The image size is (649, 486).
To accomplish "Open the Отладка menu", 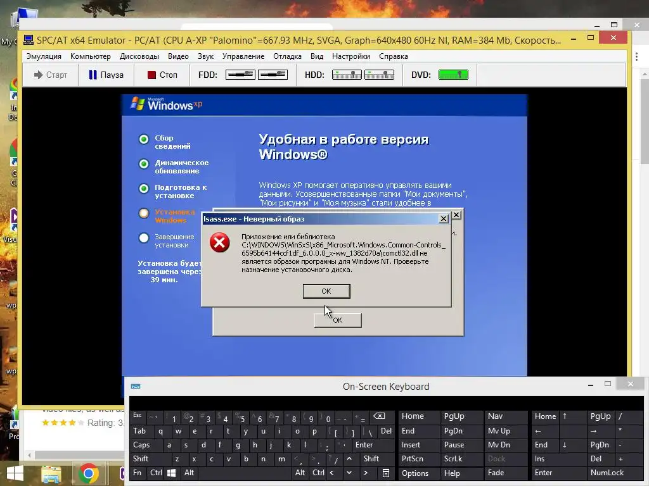I will click(x=287, y=56).
